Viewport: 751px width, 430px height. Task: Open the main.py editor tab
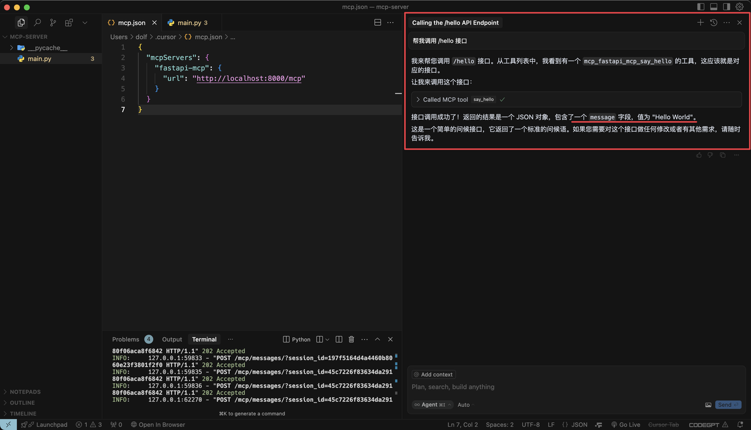tap(191, 22)
